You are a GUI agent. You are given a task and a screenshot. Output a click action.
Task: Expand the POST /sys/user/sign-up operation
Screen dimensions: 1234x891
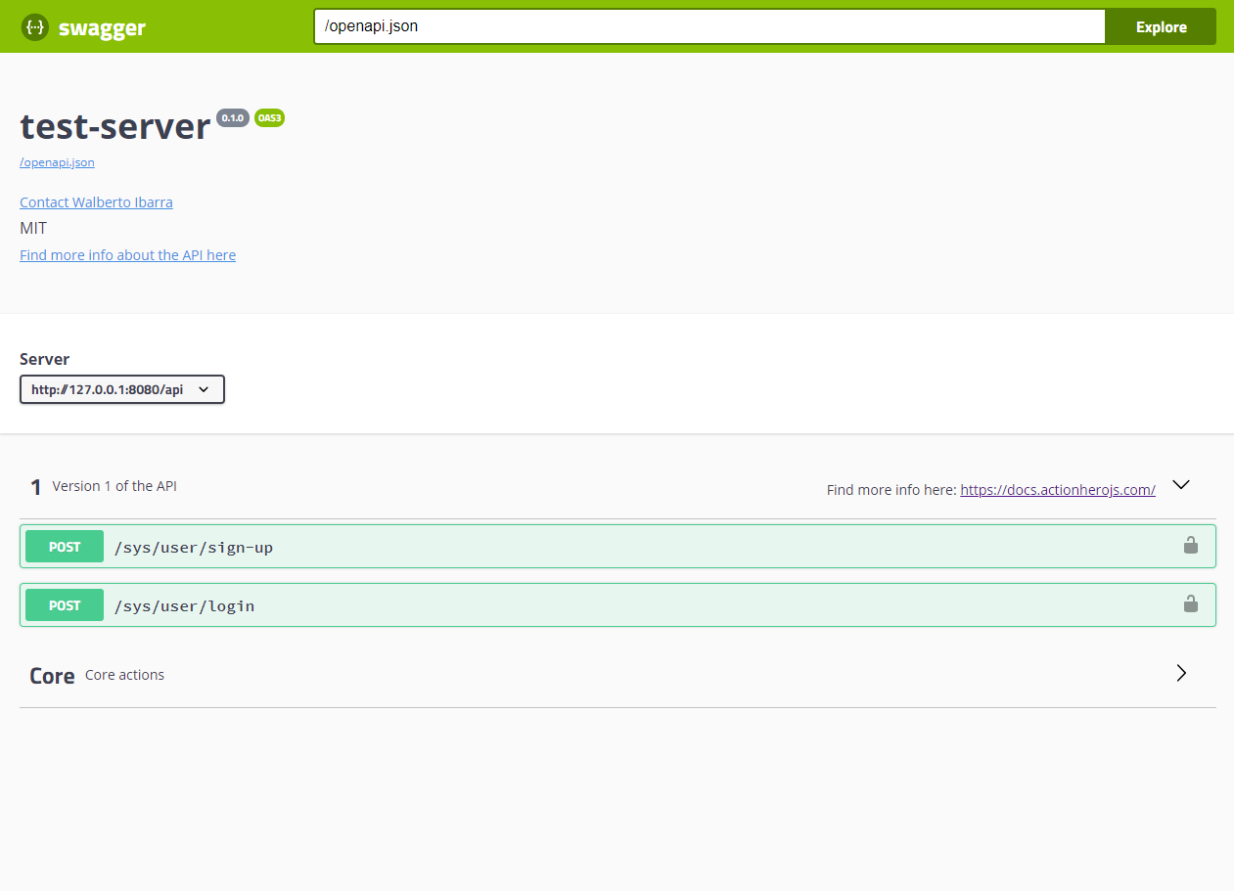pyautogui.click(x=617, y=547)
